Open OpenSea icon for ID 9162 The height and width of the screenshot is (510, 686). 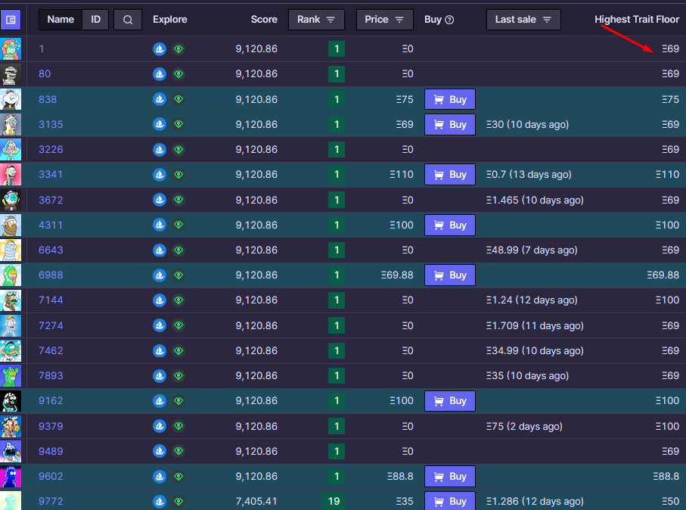click(x=160, y=401)
